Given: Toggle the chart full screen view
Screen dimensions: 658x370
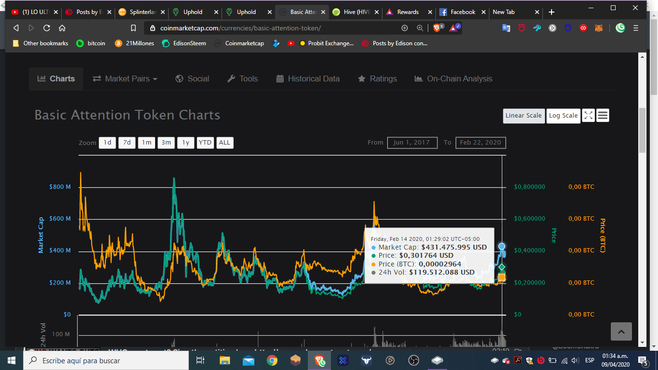Looking at the screenshot, I should tap(588, 116).
